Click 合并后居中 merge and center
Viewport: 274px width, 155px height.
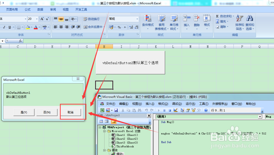coord(93,27)
